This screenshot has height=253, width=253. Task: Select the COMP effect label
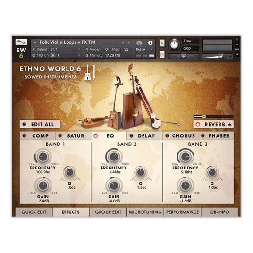(40, 136)
